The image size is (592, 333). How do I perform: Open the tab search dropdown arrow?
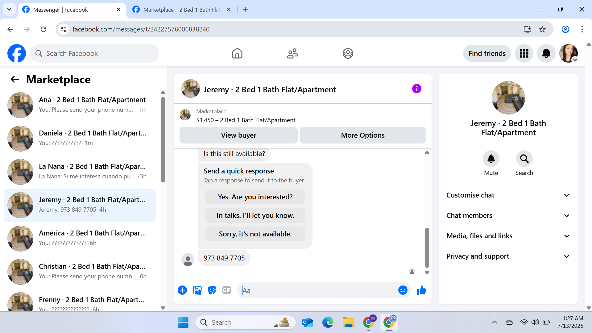coord(9,9)
